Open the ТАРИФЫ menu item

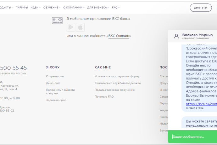(22, 8)
